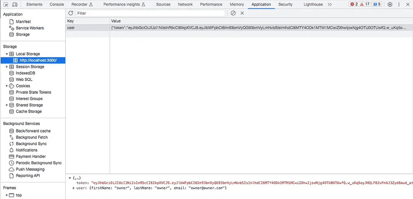Open DevTools settings gear

390,5
